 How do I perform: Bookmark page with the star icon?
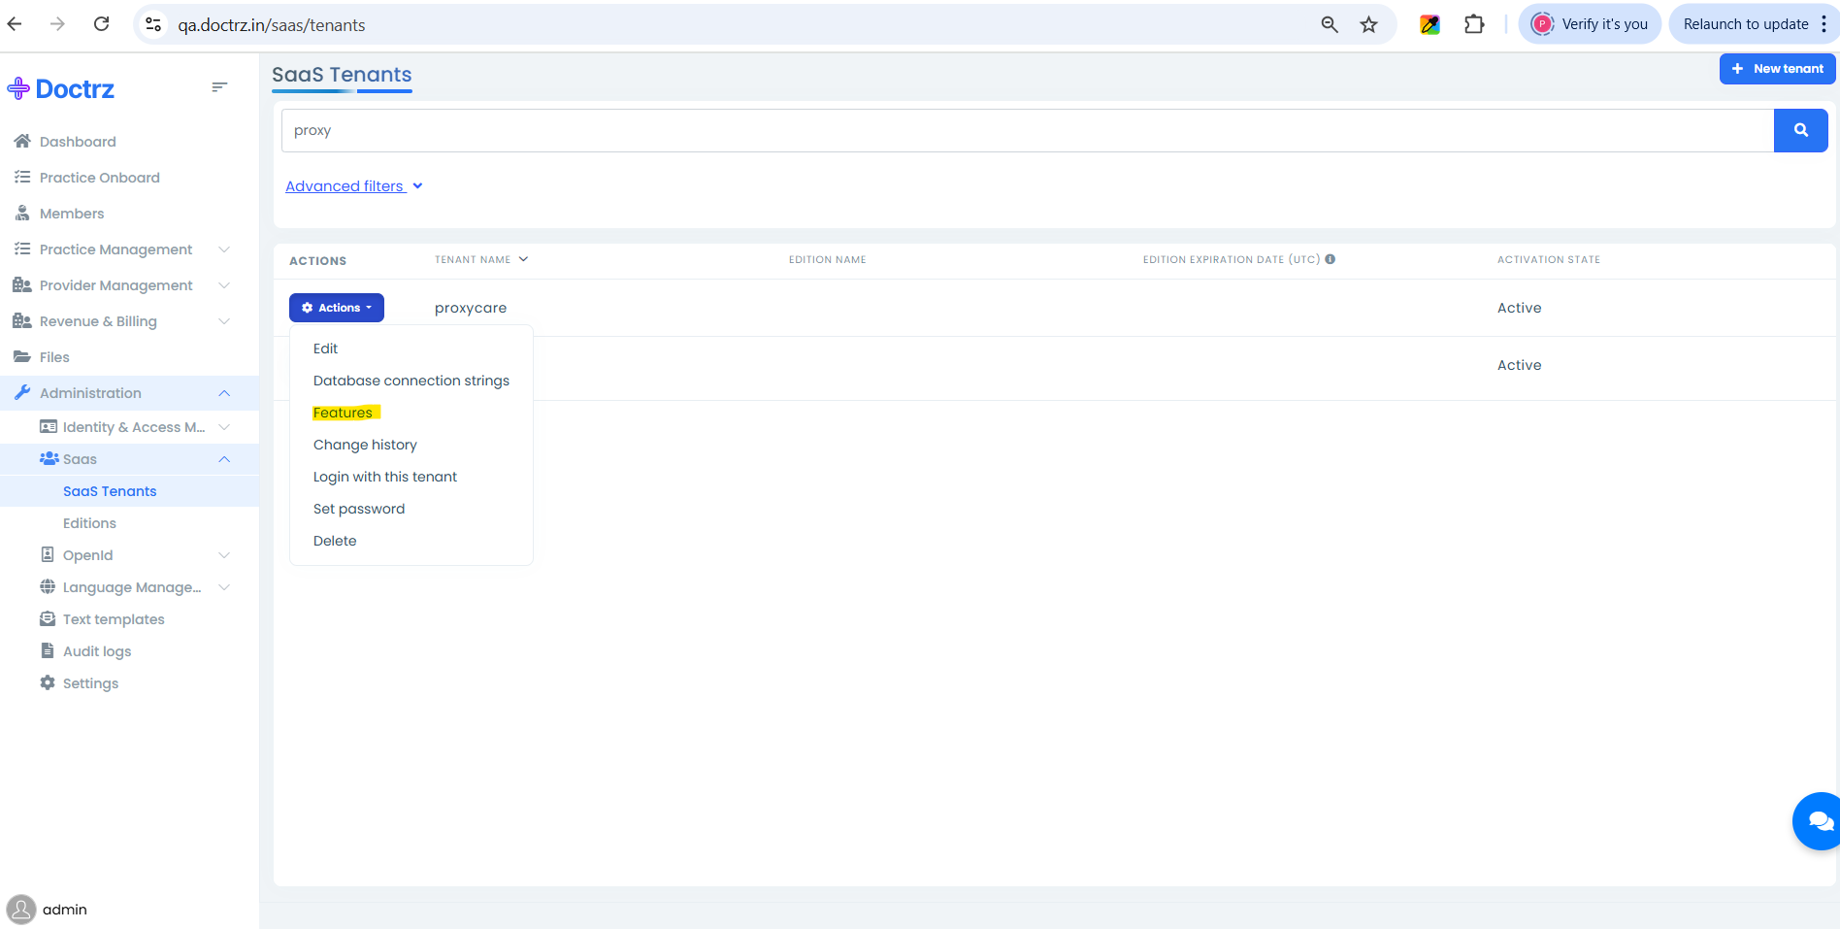point(1368,25)
